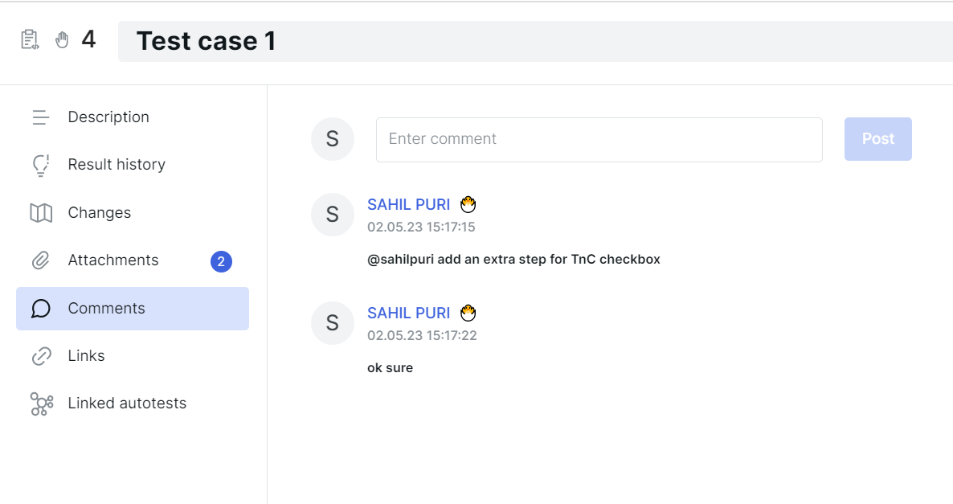Click the Attachments paperclip icon
This screenshot has height=504, width=953.
[41, 260]
